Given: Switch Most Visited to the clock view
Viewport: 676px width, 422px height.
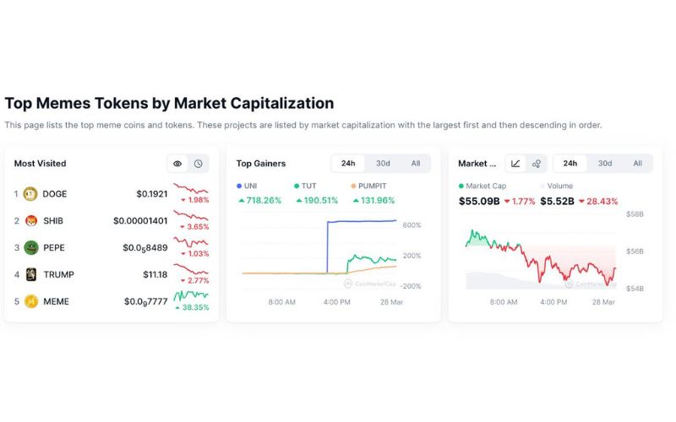Looking at the screenshot, I should (198, 164).
